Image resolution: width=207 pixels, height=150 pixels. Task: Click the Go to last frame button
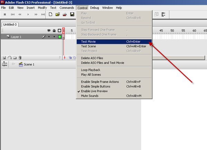coord(43,14)
